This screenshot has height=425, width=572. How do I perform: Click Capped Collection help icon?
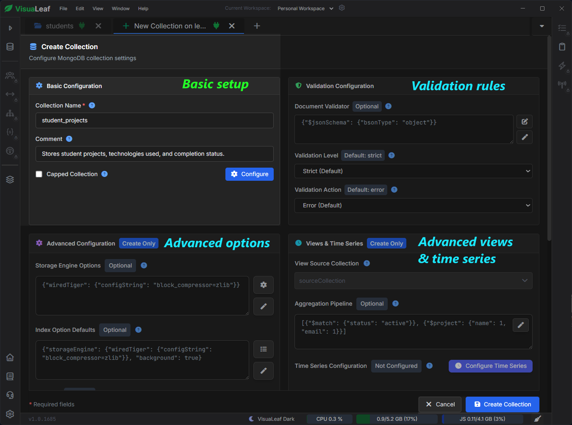(x=105, y=174)
